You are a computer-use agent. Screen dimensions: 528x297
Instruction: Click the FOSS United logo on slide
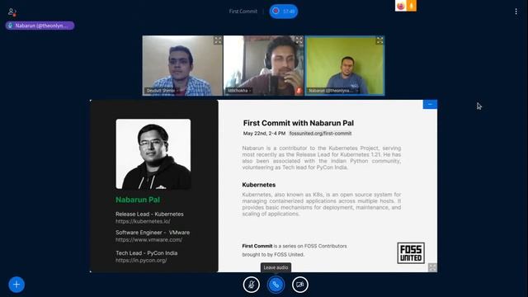[411, 253]
